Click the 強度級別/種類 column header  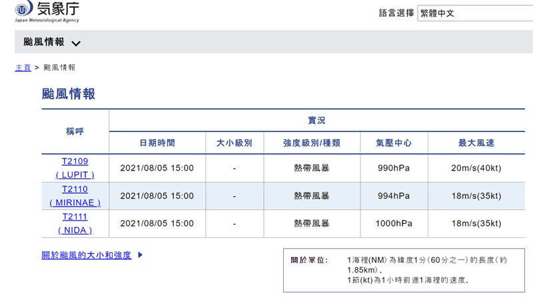coord(312,143)
